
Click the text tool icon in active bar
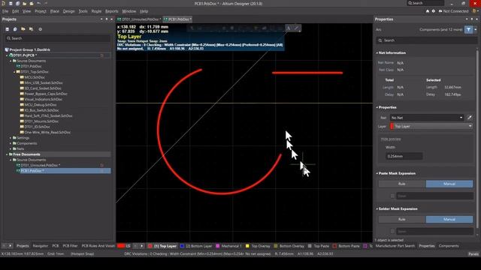[x=289, y=28]
